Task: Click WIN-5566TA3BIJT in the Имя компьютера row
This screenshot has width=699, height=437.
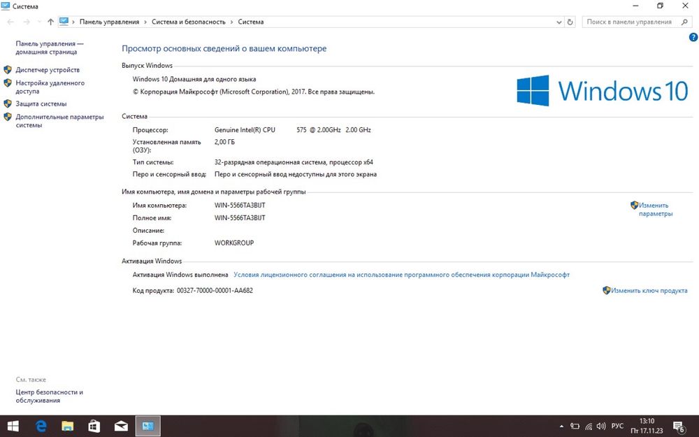Action: 240,205
